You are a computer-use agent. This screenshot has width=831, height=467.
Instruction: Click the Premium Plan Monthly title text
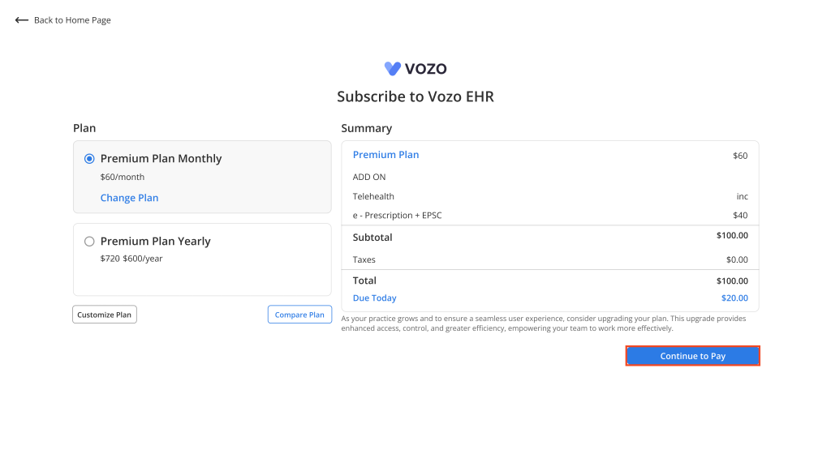coord(161,158)
